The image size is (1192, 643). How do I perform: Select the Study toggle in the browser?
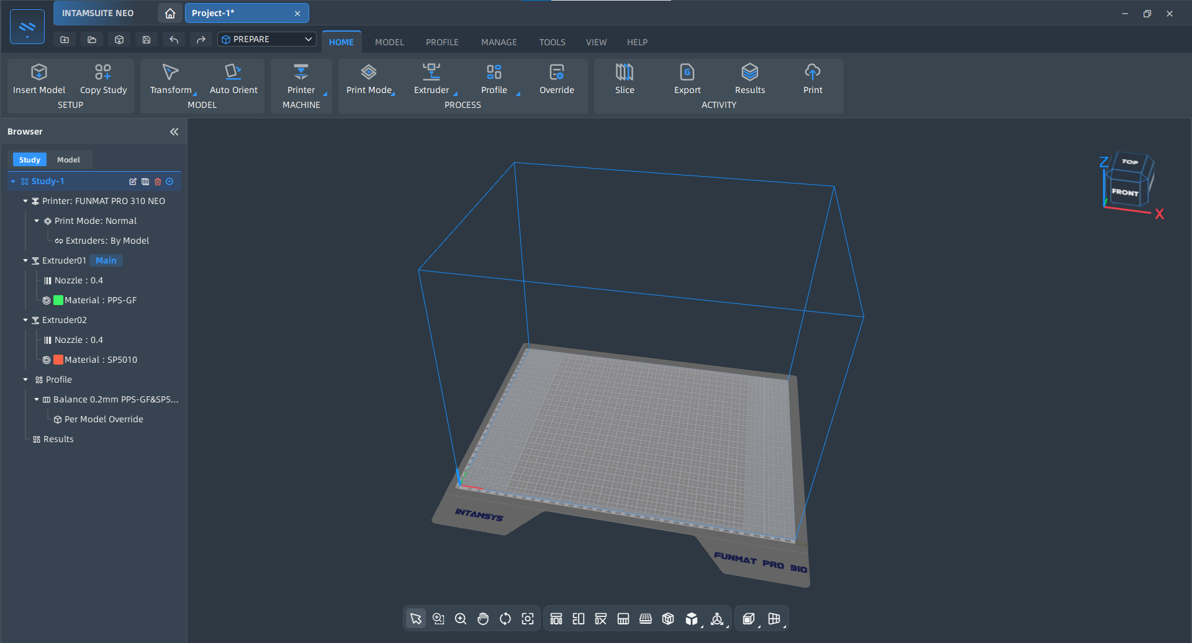click(x=29, y=160)
